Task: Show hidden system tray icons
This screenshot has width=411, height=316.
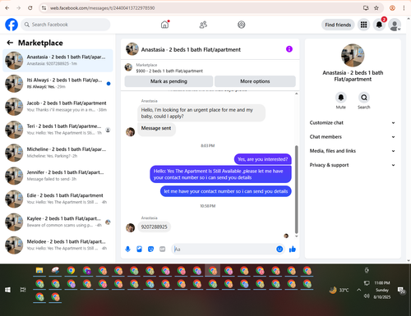Action: click(x=358, y=290)
